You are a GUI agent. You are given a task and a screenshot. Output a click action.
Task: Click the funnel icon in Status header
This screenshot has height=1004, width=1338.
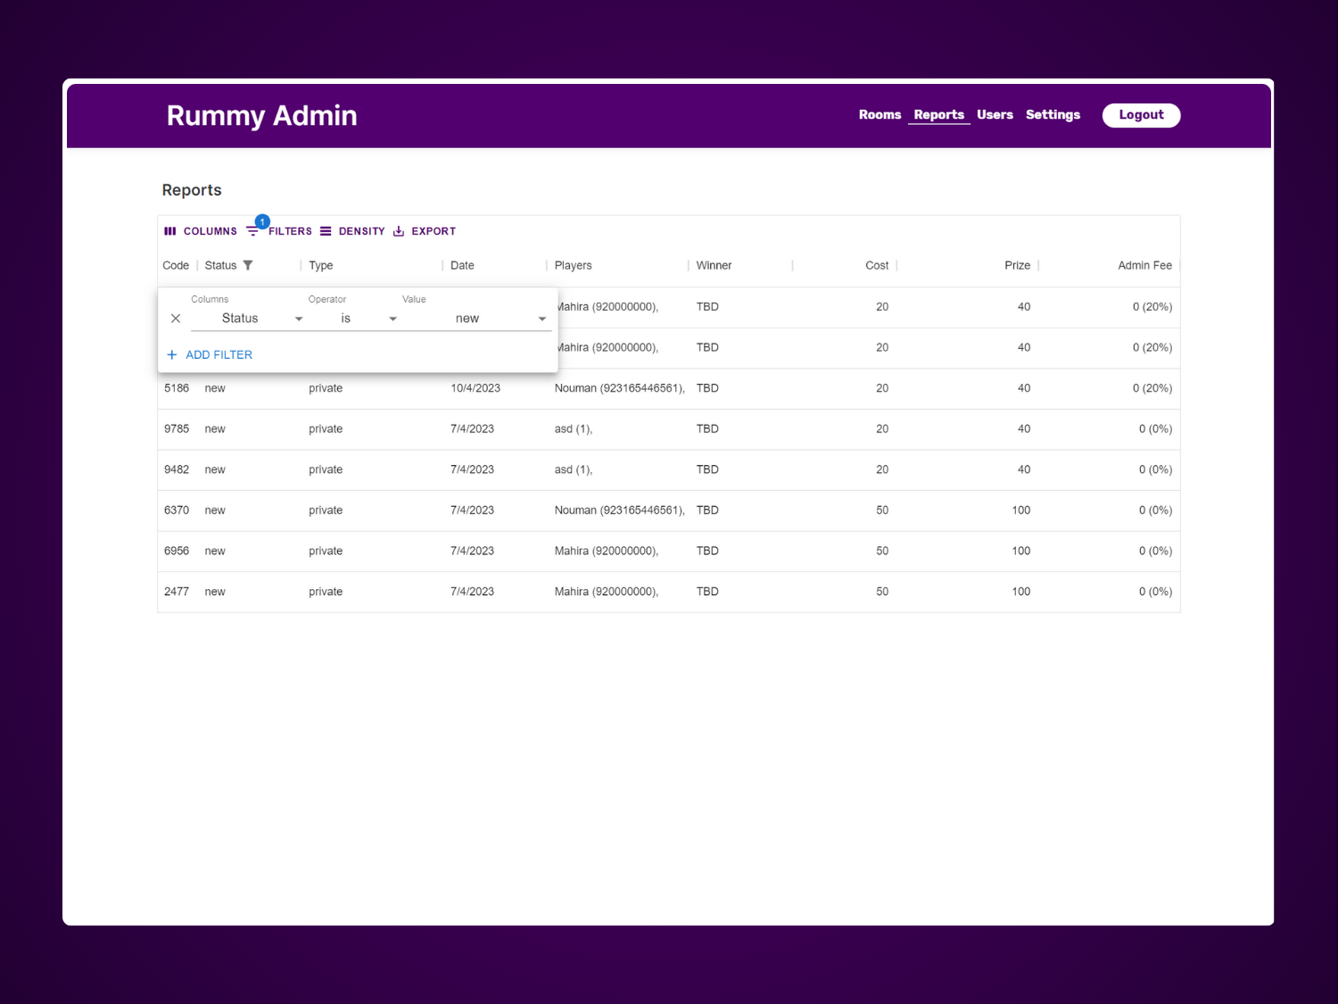tap(248, 265)
